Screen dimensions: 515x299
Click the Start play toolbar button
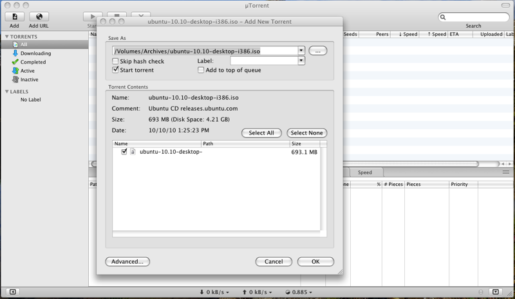[92, 15]
